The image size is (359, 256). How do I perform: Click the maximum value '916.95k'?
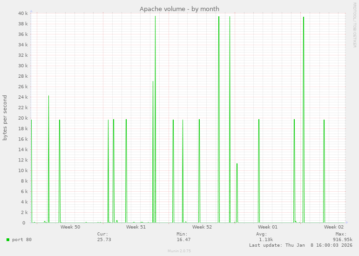pyautogui.click(x=343, y=240)
